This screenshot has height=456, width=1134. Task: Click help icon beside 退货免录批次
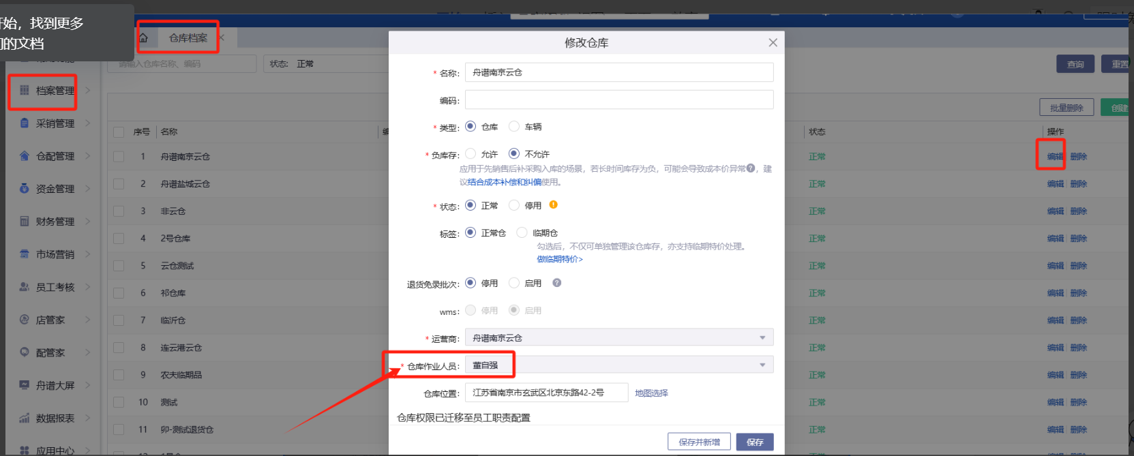(557, 283)
